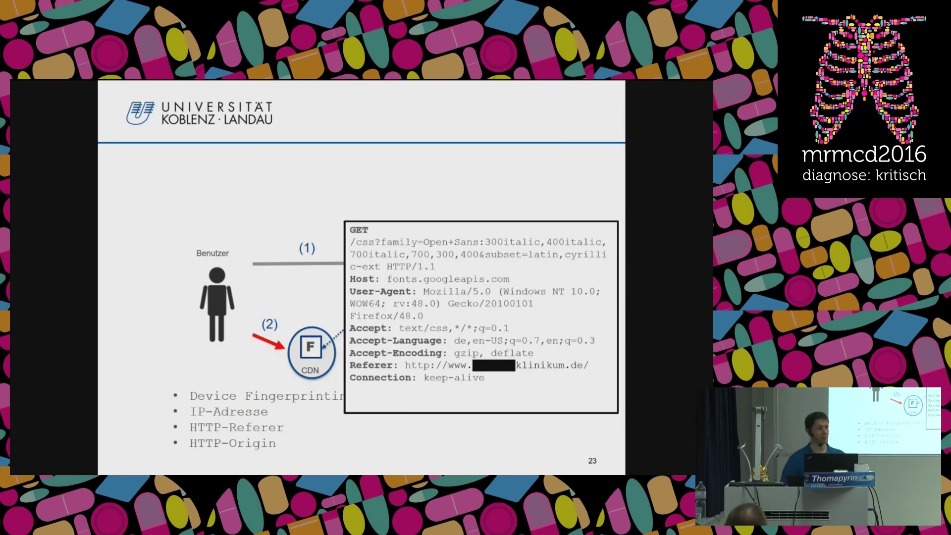Click the Thomapyrin box on the lectern

pos(839,479)
